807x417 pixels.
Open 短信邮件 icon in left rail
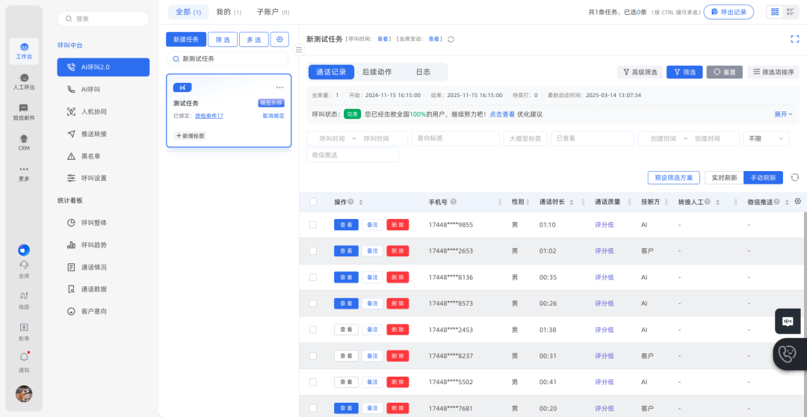coord(24,112)
